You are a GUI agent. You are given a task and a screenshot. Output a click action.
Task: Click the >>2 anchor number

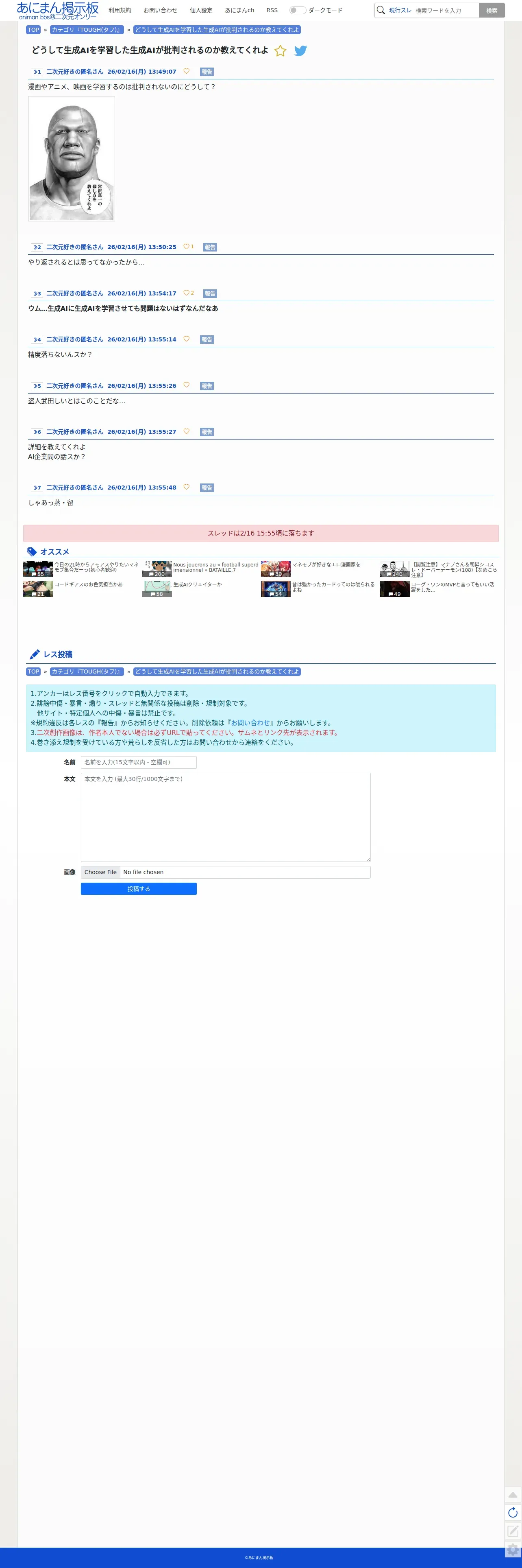click(37, 247)
